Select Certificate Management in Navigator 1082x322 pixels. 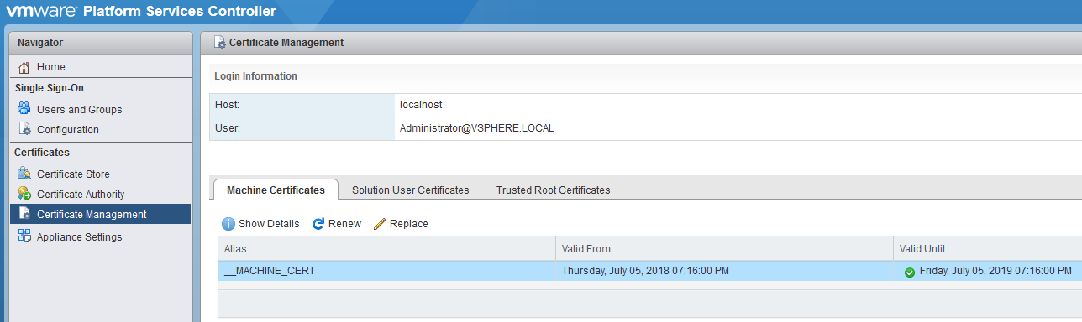pos(100,214)
